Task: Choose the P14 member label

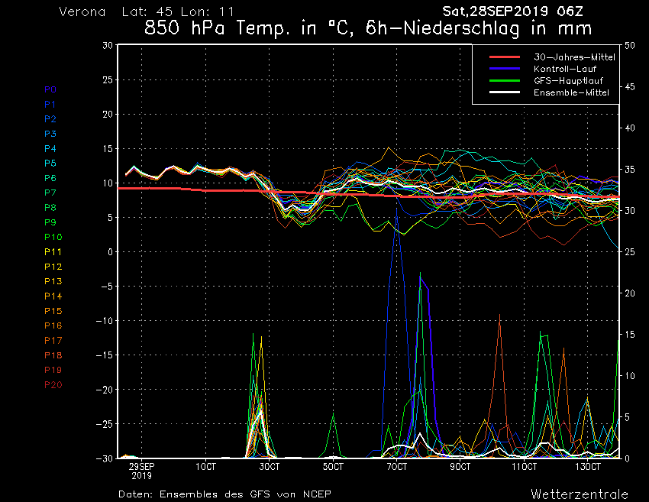Action: click(x=53, y=296)
